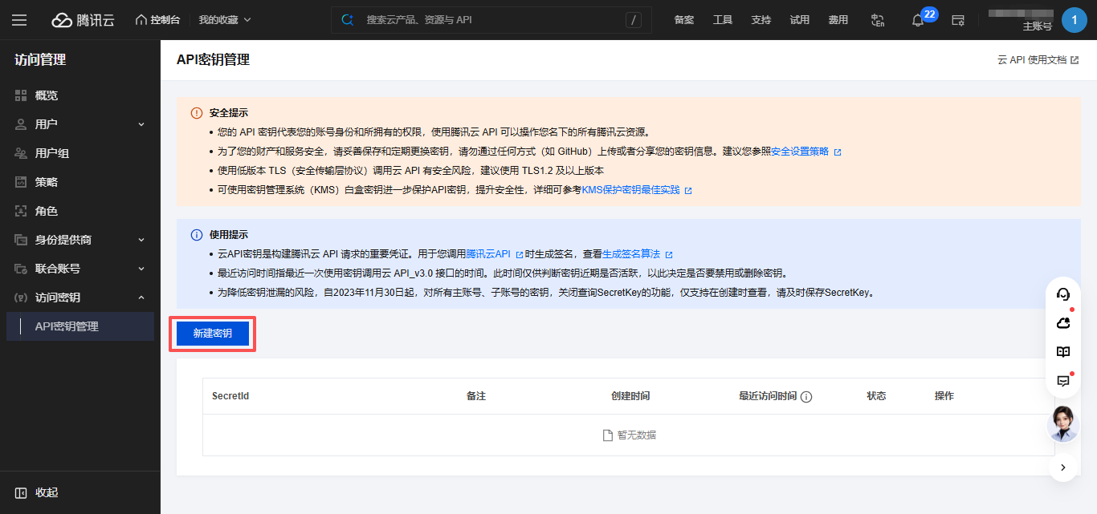Screen dimensions: 1097x514
Task: Click the 最近访问时间 info icon
Action: pos(806,397)
